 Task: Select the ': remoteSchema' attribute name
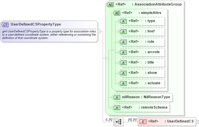tap(153, 107)
